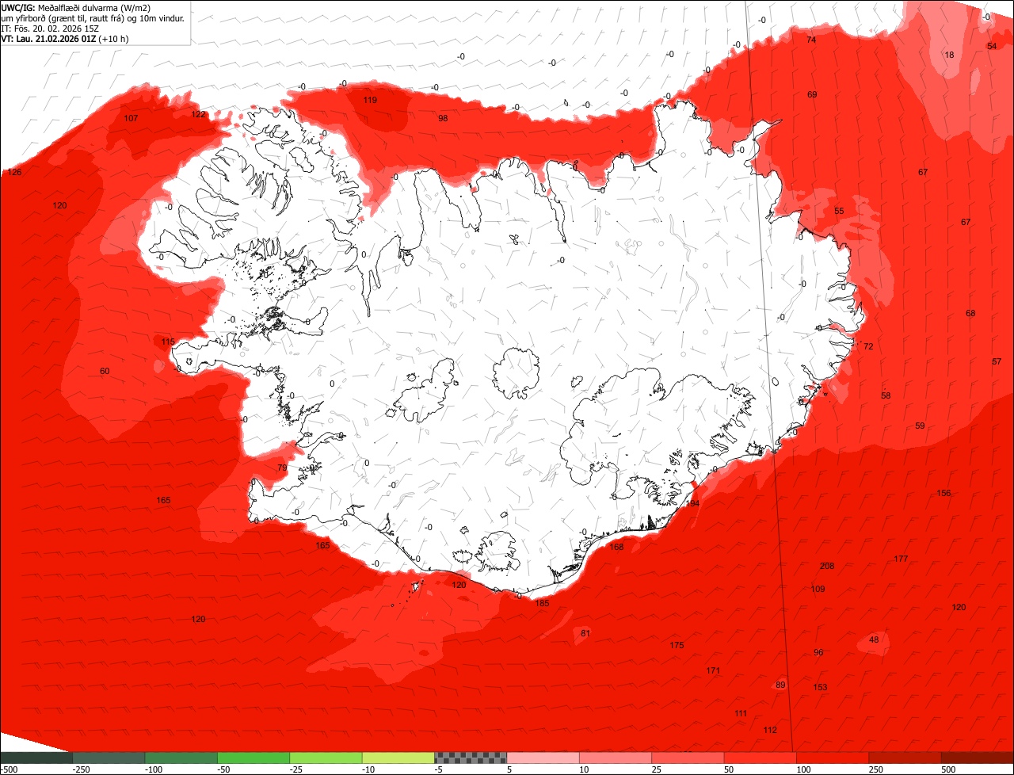1014x775 pixels.
Task: Click the map value '107' in the northwest
Action: click(x=131, y=118)
